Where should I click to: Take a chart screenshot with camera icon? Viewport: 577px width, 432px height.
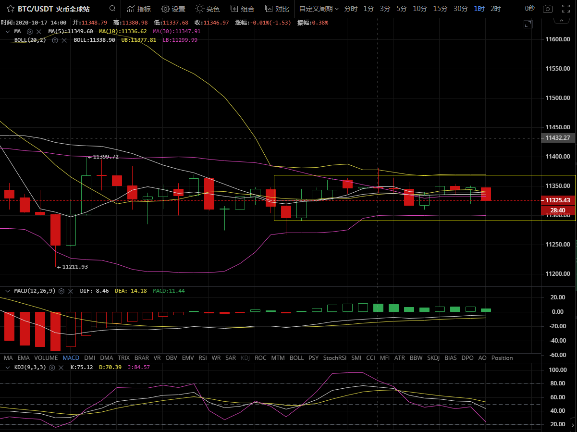547,9
